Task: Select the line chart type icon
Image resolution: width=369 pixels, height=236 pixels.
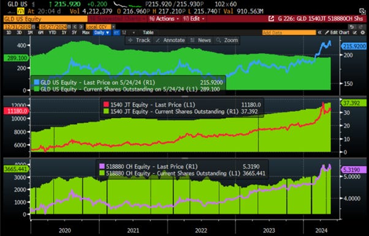Action: pos(116,32)
